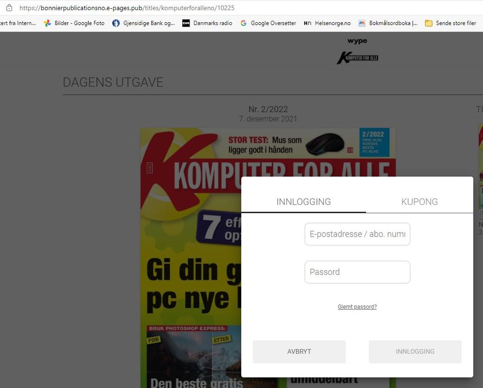Open the Gjensidige Bank bookmark
This screenshot has height=388, width=483.
tap(144, 23)
